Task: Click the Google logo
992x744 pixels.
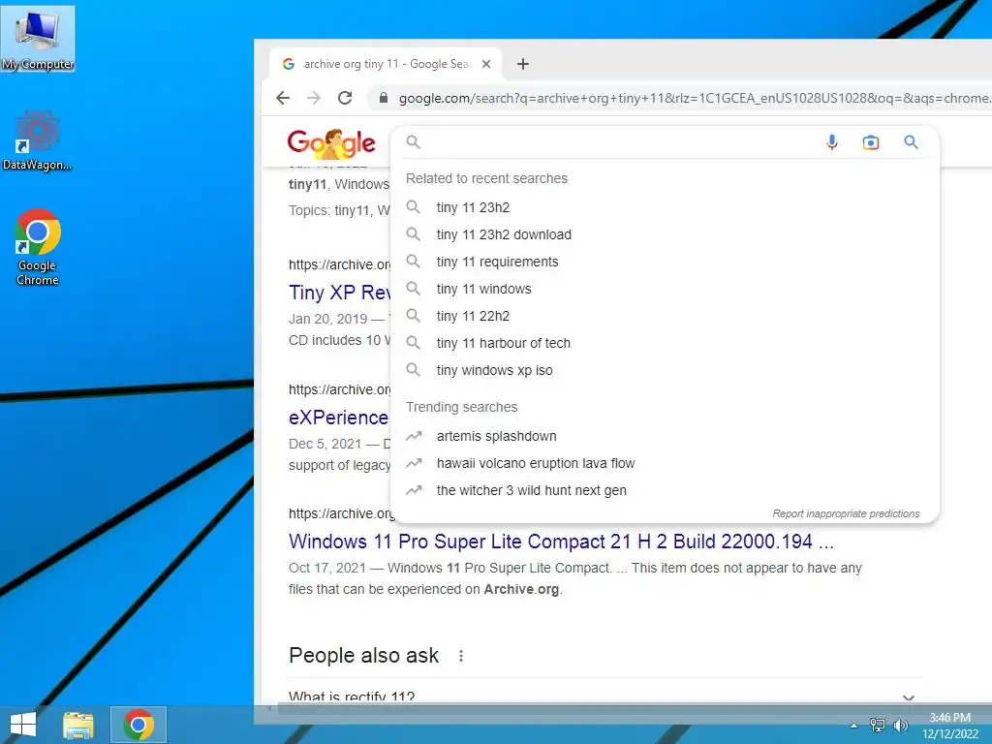Action: point(331,143)
